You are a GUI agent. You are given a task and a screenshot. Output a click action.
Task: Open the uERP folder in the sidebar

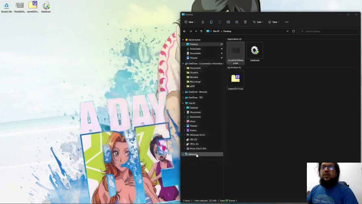pyautogui.click(x=192, y=86)
